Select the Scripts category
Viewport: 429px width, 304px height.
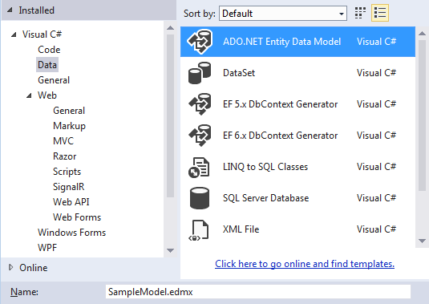click(x=67, y=172)
